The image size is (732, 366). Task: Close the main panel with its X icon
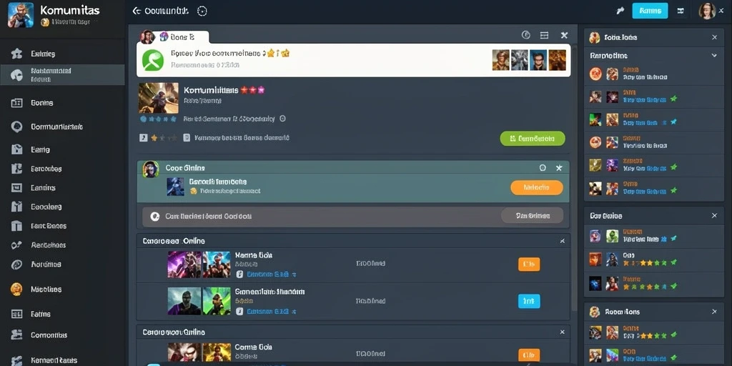564,35
